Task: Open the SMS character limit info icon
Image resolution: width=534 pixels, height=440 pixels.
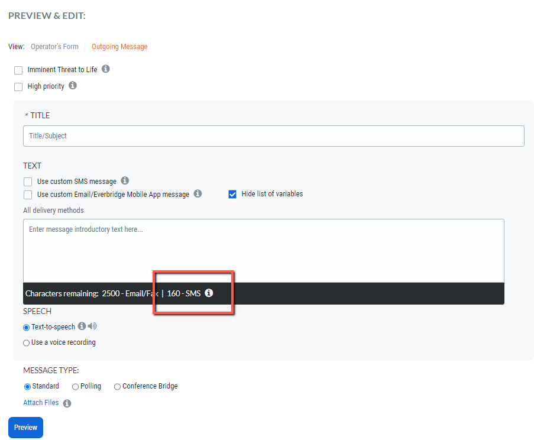Action: click(208, 293)
